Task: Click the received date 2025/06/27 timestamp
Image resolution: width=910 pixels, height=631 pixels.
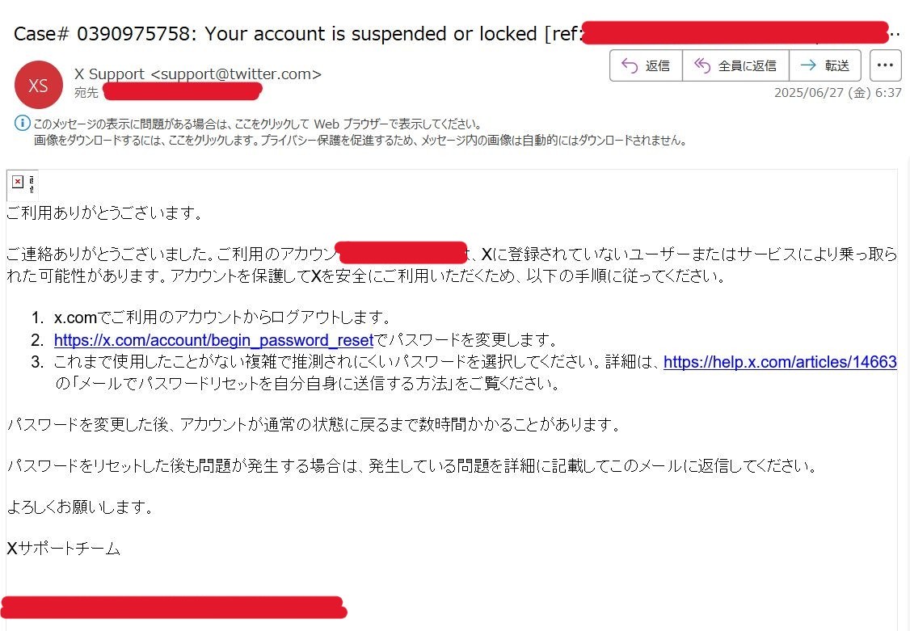Action: tap(837, 93)
